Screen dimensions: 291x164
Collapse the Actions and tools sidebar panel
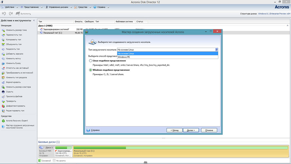coord(34,21)
